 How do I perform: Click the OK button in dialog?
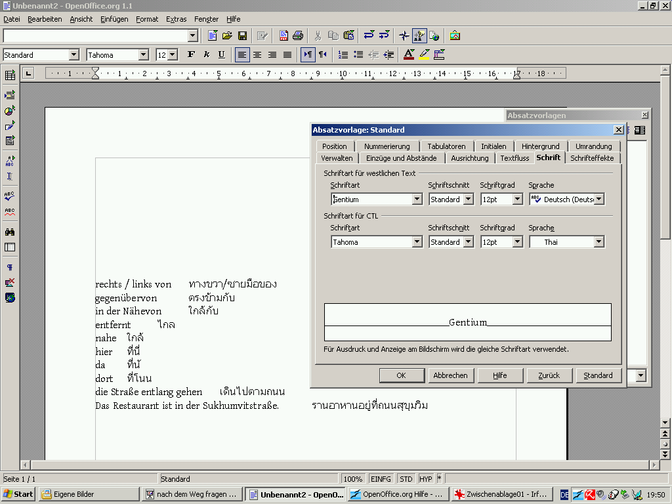[x=401, y=375]
